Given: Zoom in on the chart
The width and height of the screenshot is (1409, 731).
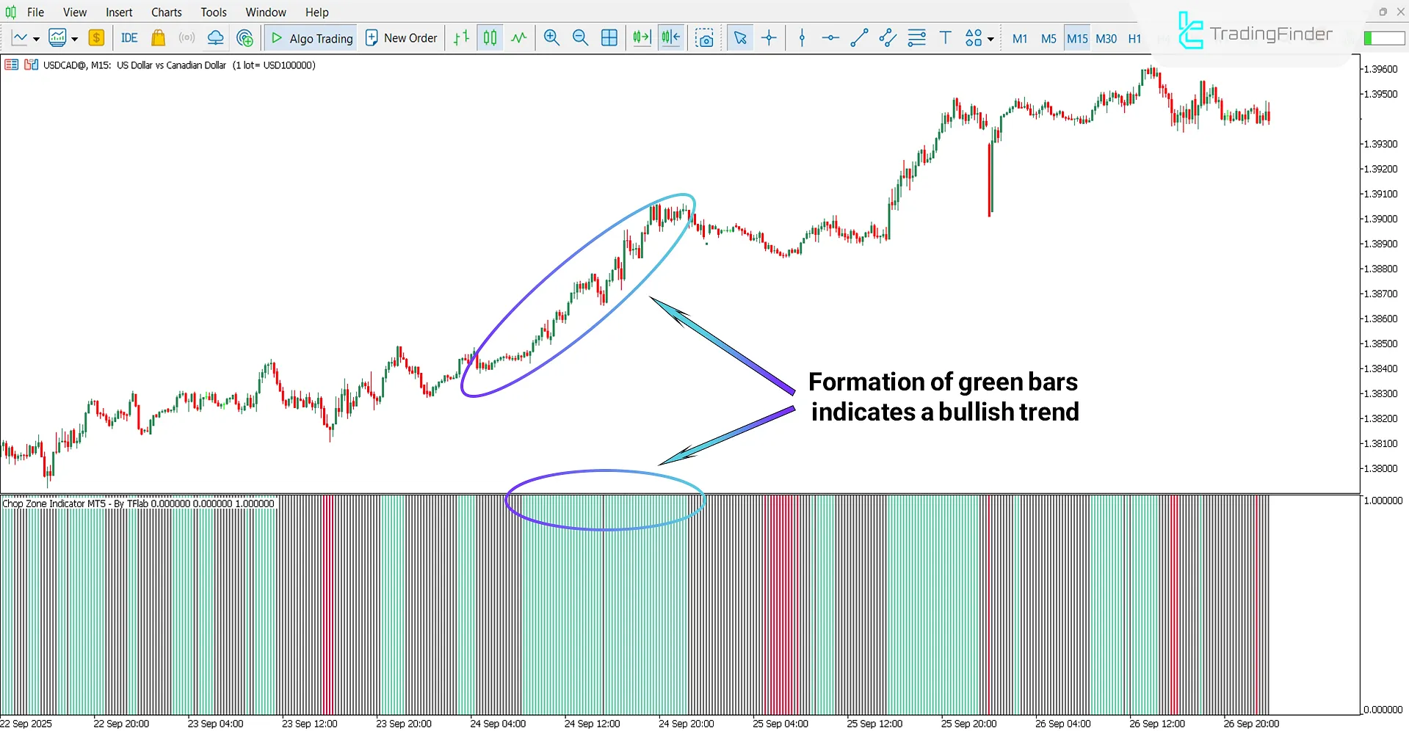Looking at the screenshot, I should [x=551, y=37].
